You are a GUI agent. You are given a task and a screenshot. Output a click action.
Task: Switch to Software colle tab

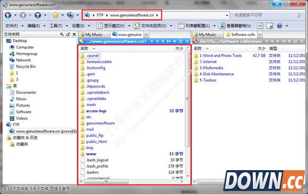241,34
